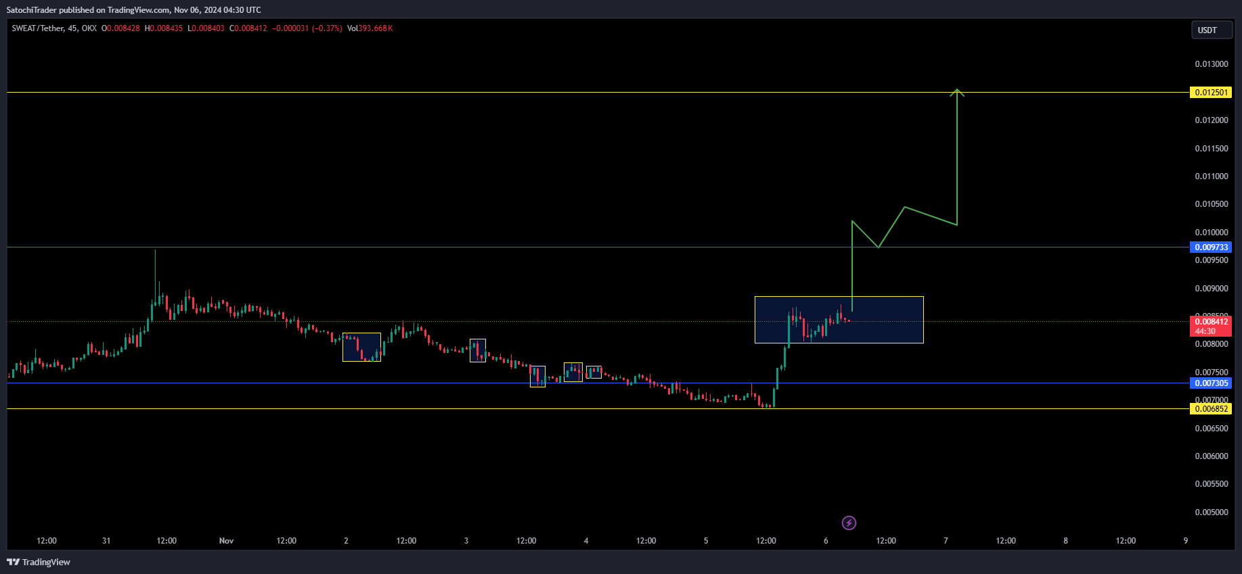
Task: Click the Nov label on time axis
Action: tap(227, 541)
